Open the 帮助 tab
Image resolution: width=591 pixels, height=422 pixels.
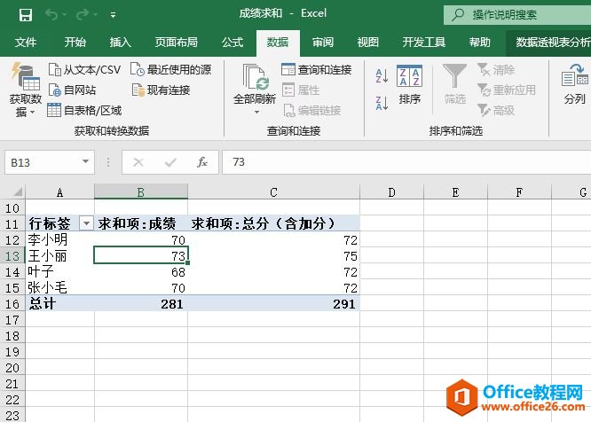click(480, 43)
